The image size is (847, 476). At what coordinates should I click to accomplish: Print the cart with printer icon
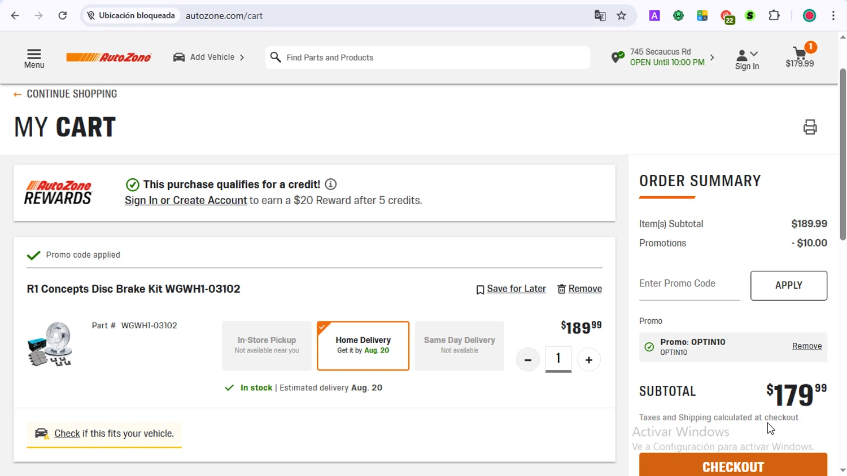810,127
